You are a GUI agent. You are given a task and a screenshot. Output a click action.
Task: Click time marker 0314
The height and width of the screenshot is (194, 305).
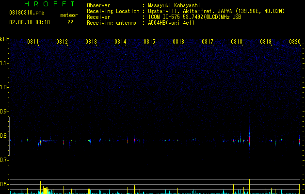coord(120,42)
